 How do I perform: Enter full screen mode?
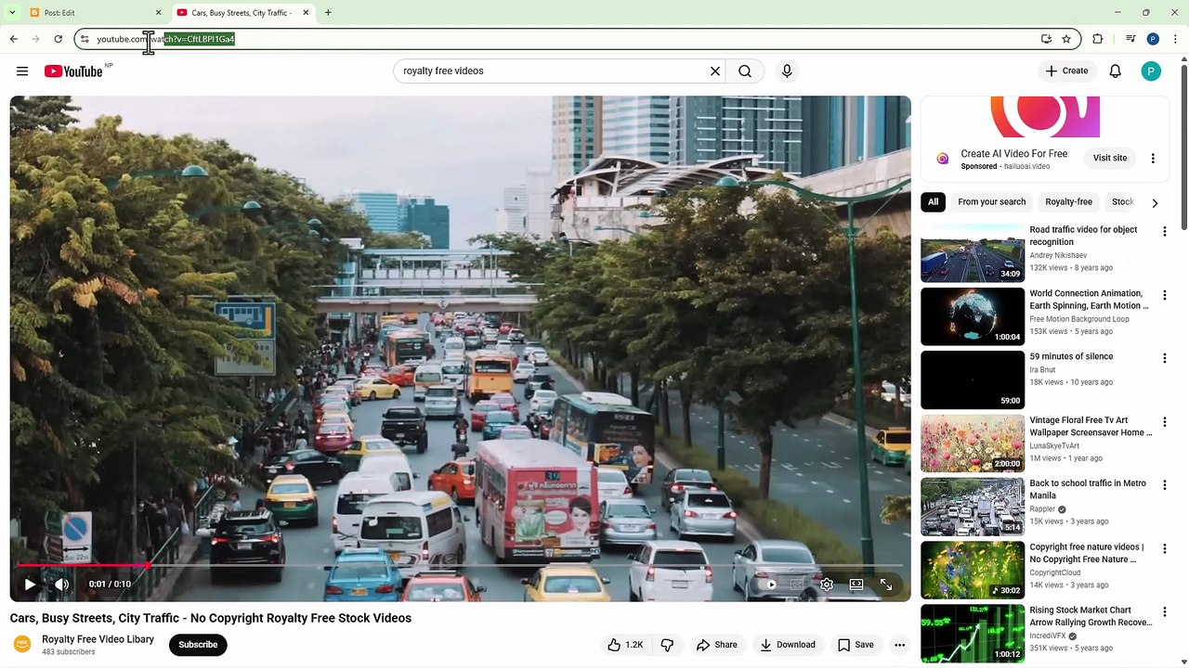click(x=886, y=584)
